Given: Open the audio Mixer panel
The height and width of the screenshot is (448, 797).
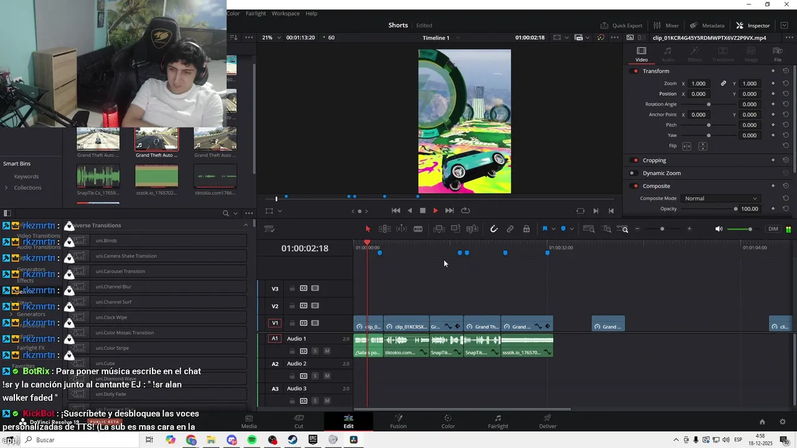Looking at the screenshot, I should (666, 26).
